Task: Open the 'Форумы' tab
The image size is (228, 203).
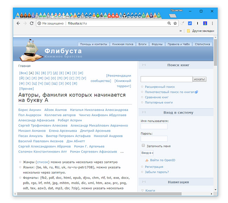Action: coord(157,44)
